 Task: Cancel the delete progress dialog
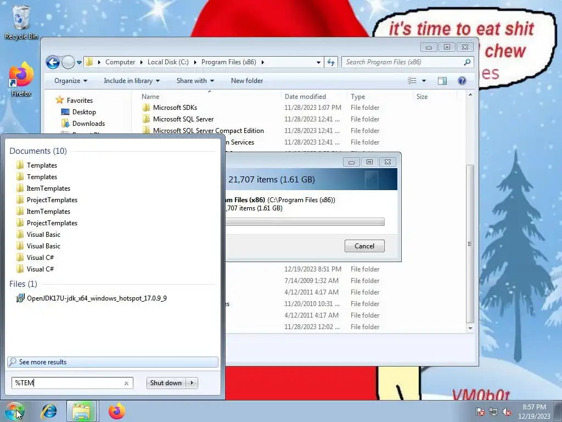click(364, 246)
